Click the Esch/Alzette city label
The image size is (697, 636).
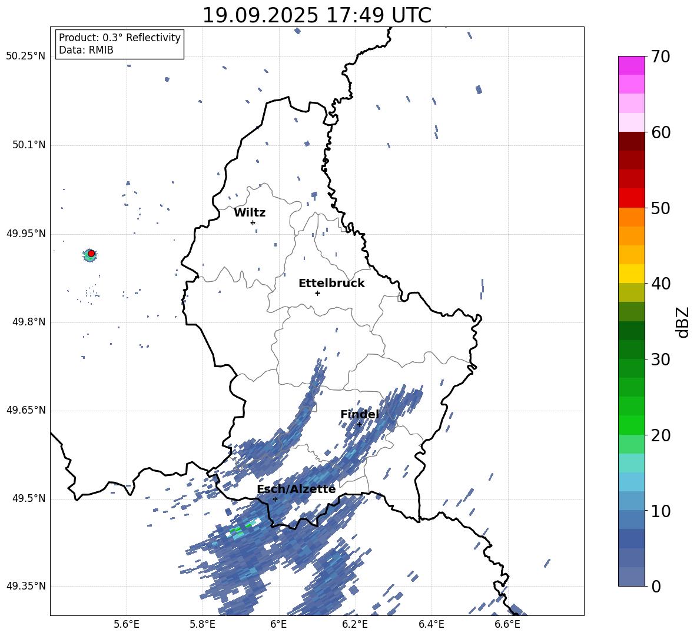click(296, 490)
